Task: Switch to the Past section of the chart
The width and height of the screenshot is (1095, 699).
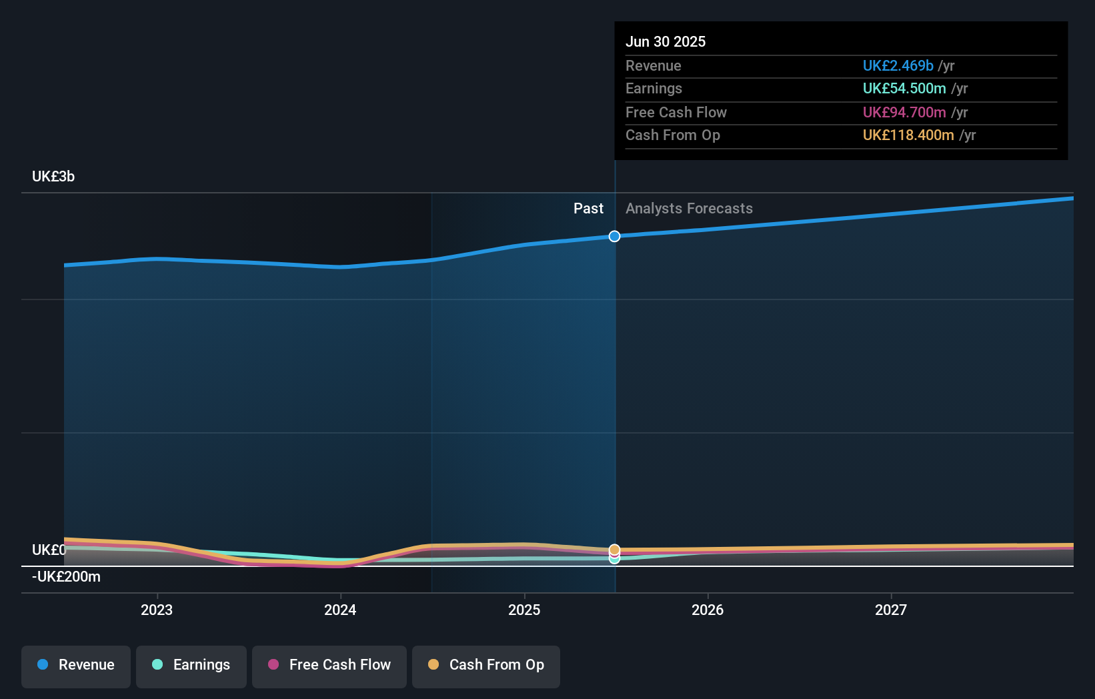Action: click(x=588, y=208)
